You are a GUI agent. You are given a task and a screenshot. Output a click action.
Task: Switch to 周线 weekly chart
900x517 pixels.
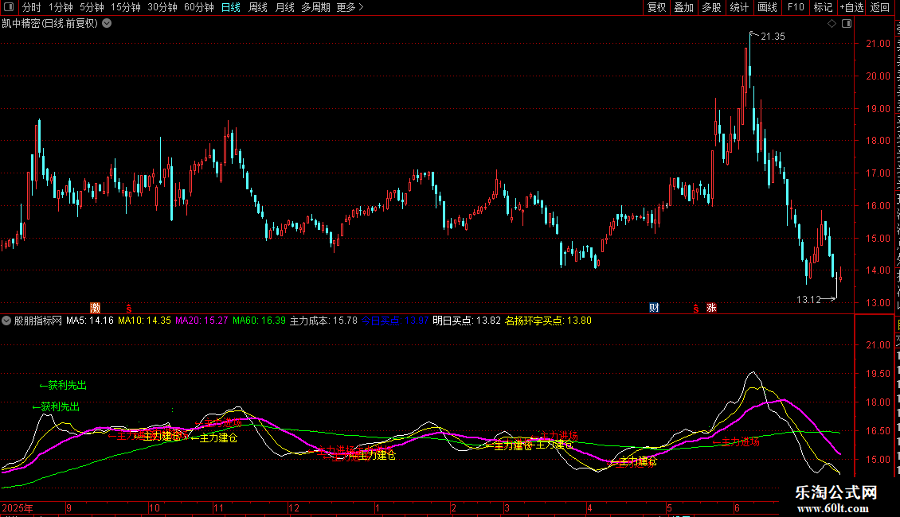pyautogui.click(x=258, y=7)
